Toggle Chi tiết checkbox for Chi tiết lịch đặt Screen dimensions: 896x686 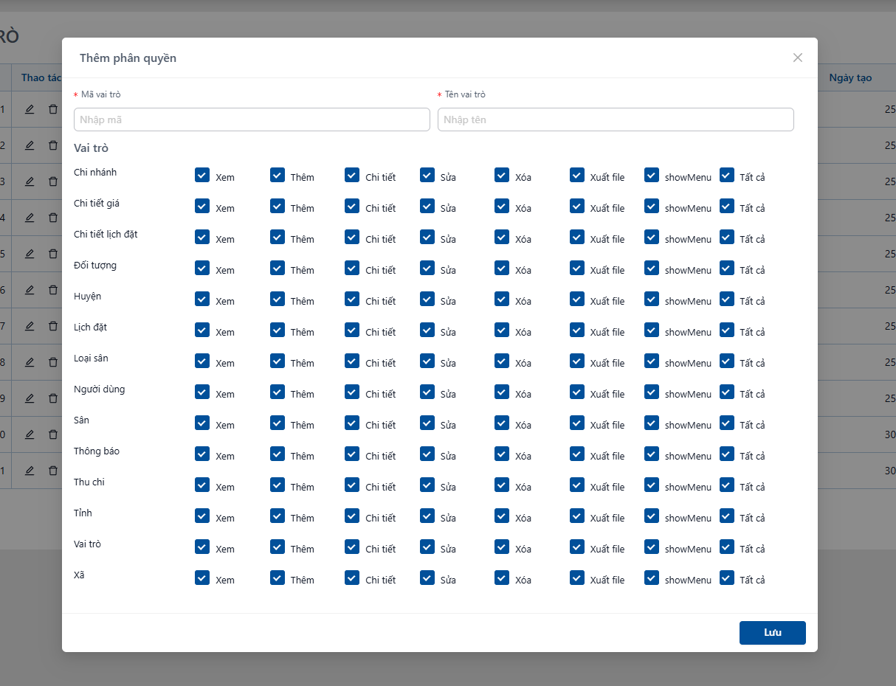click(x=352, y=237)
